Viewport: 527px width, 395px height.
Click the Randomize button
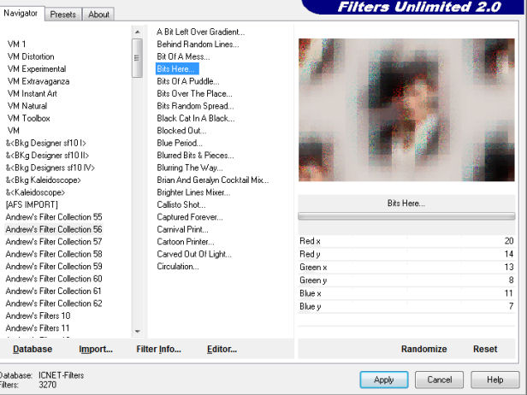click(x=423, y=349)
